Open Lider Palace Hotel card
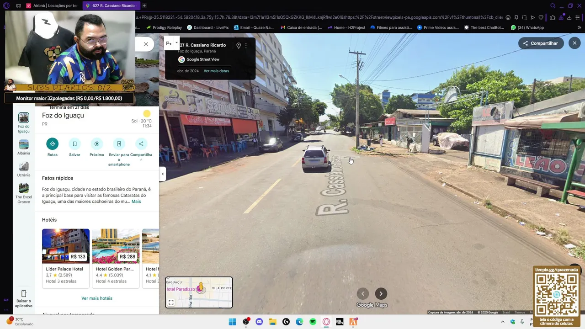This screenshot has height=329, width=585. click(x=66, y=258)
